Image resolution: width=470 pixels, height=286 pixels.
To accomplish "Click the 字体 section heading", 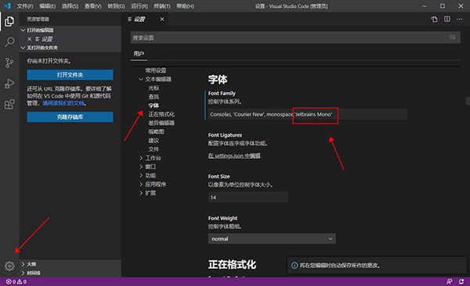I will 218,80.
